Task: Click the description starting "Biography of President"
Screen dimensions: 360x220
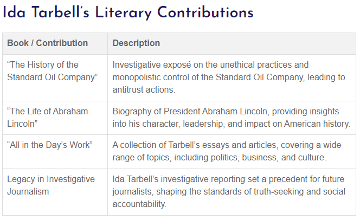Action: point(232,118)
